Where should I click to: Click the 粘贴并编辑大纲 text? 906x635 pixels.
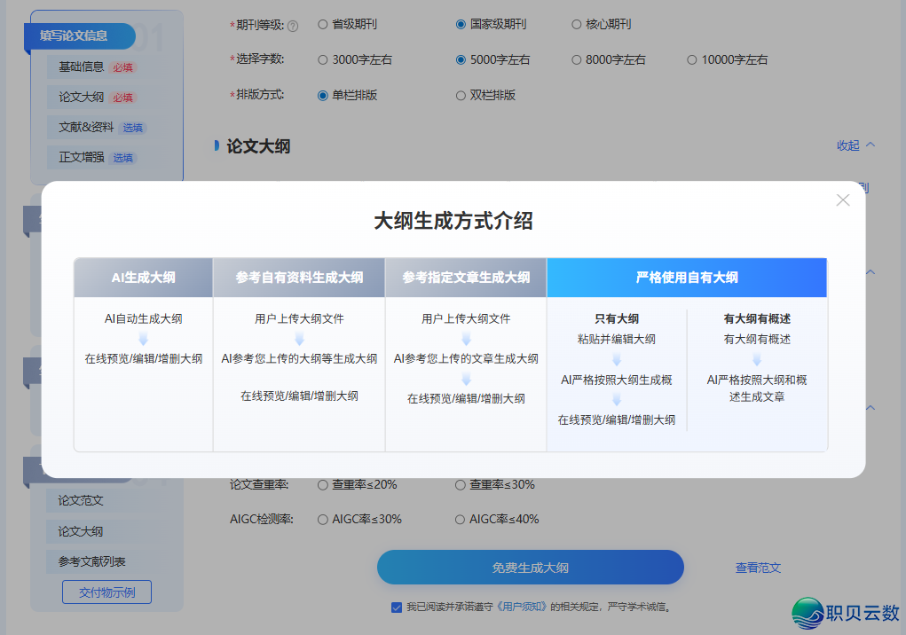pos(617,340)
